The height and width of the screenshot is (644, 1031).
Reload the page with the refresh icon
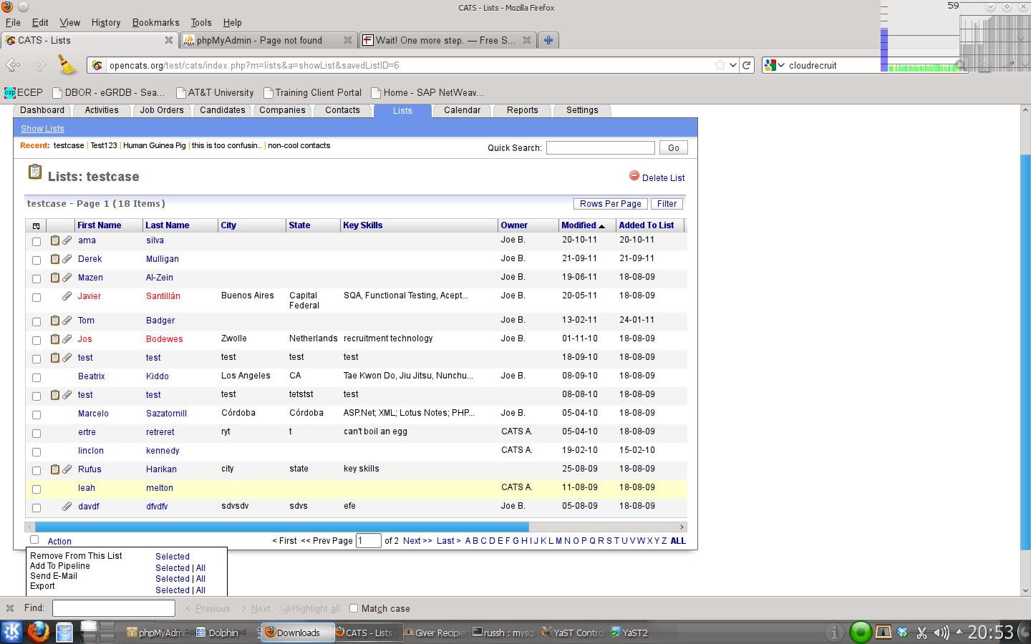747,65
